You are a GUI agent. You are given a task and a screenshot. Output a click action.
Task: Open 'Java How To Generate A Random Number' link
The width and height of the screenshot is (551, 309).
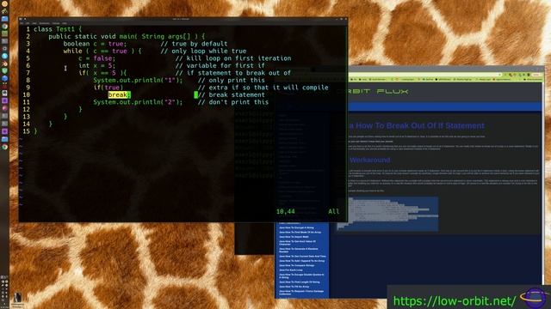coord(299,250)
